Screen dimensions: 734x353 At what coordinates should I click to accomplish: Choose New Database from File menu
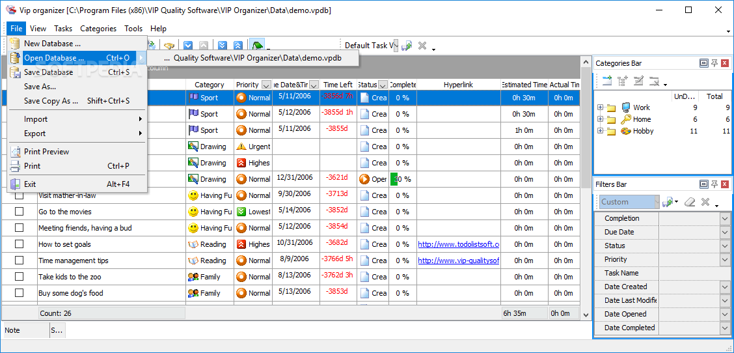(77, 44)
